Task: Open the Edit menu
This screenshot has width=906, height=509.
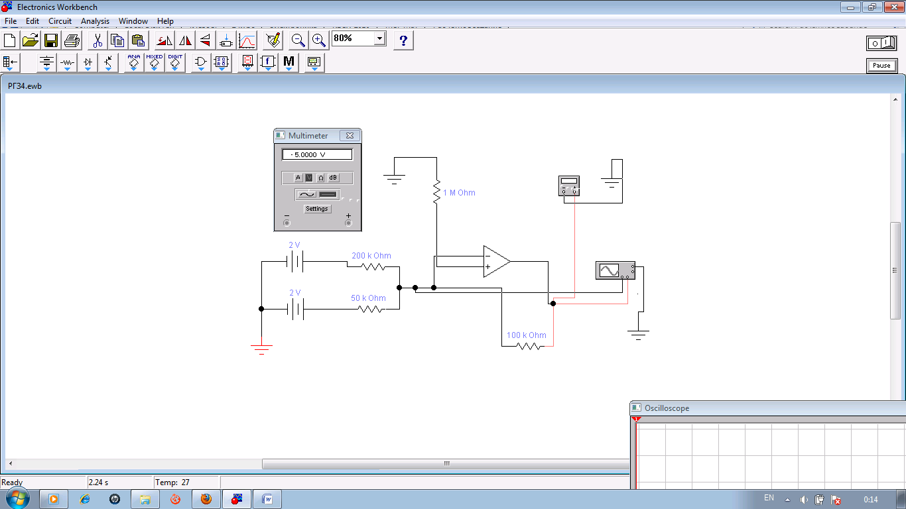Action: 32,21
